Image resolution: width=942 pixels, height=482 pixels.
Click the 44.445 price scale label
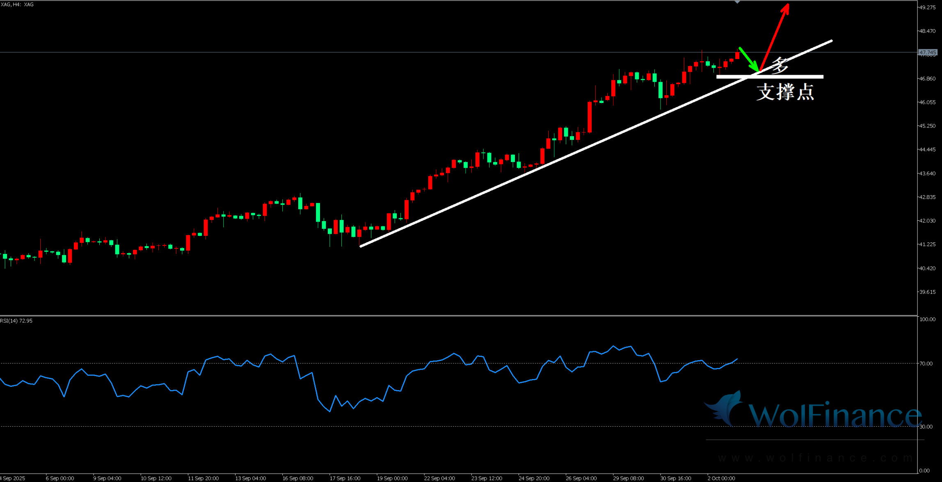[927, 150]
